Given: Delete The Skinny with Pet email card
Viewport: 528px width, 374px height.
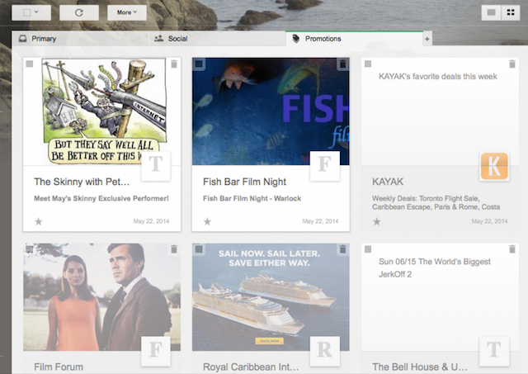Looking at the screenshot, I should [x=174, y=64].
